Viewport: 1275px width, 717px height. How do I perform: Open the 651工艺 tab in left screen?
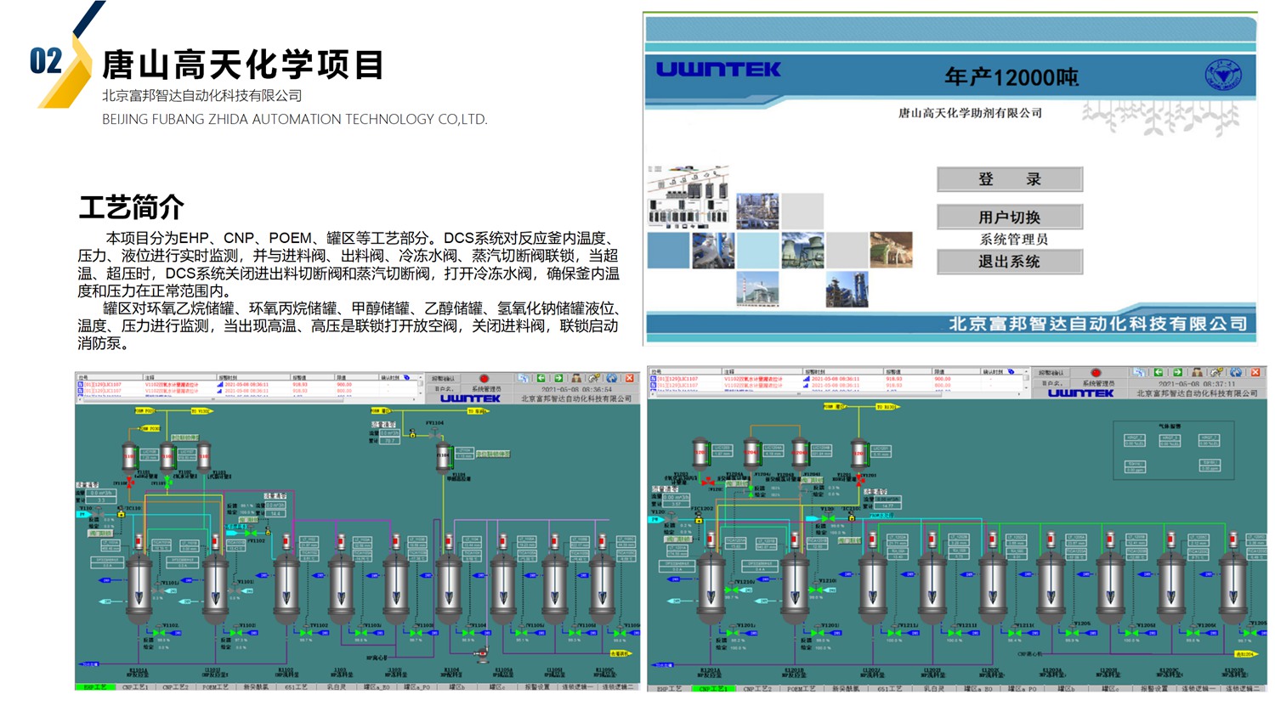296,686
